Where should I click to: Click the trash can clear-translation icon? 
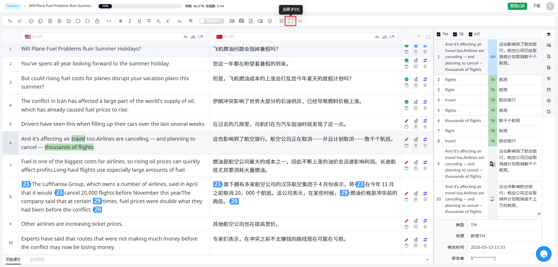(50, 21)
